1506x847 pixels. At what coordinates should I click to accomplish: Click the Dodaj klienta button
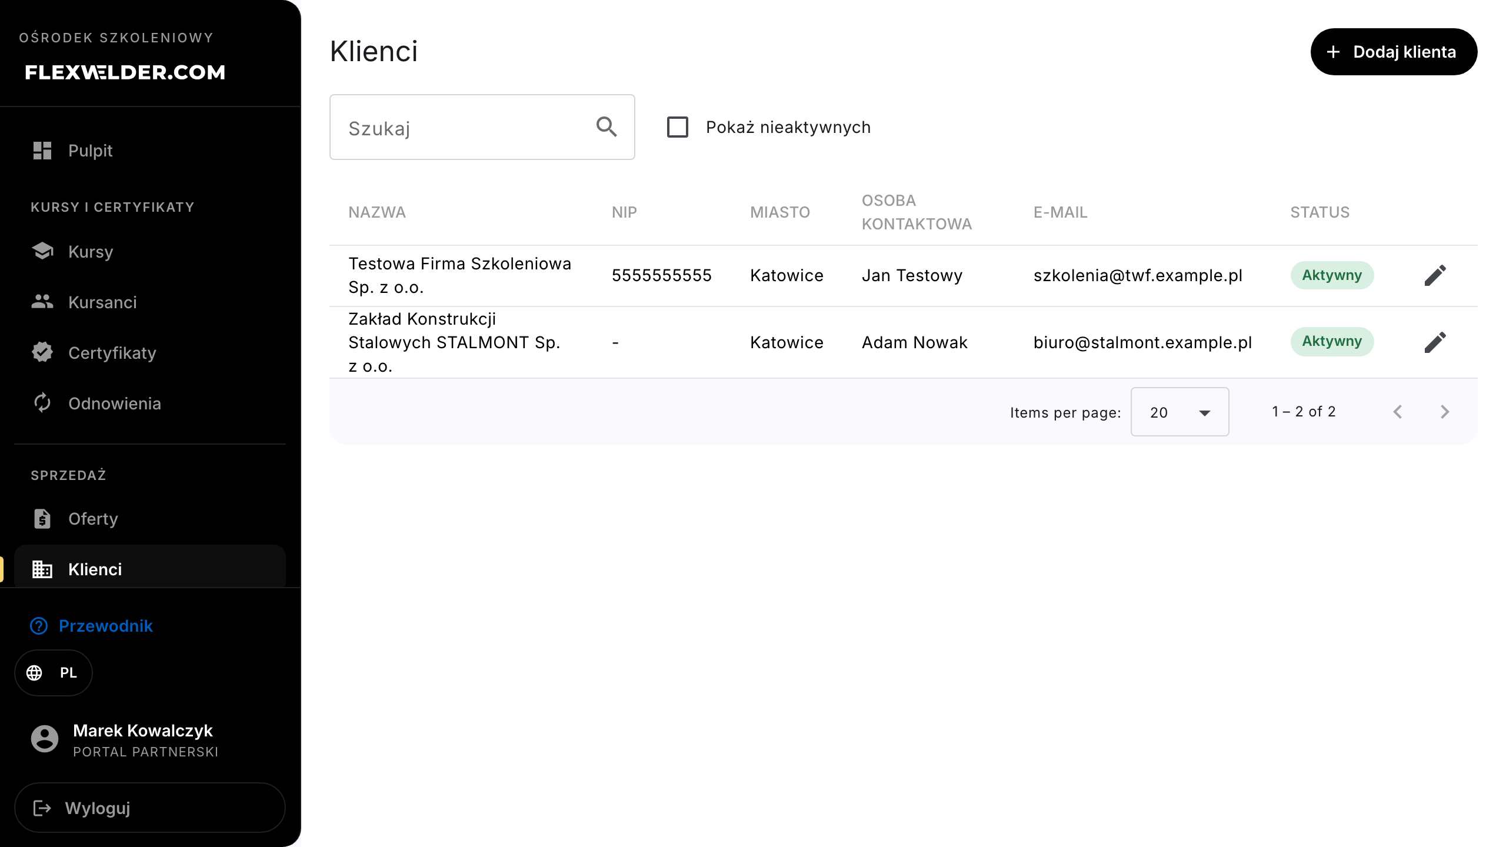click(x=1394, y=52)
